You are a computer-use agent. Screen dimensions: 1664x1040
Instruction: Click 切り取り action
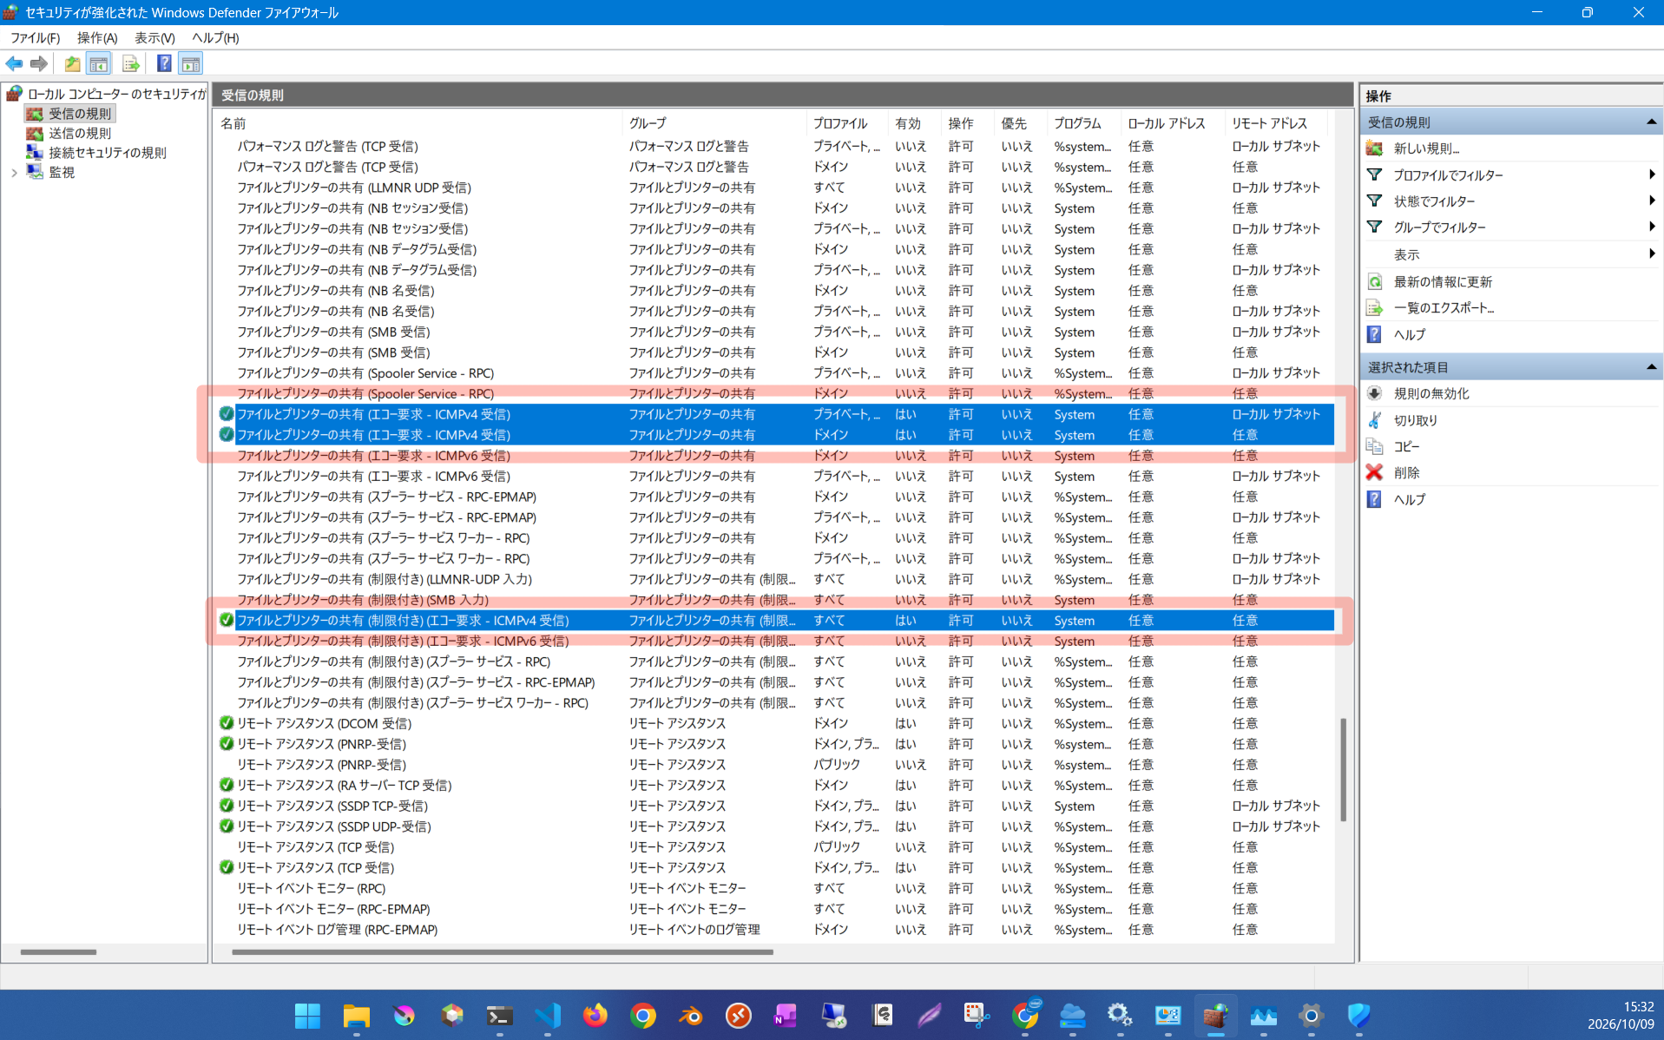point(1415,420)
